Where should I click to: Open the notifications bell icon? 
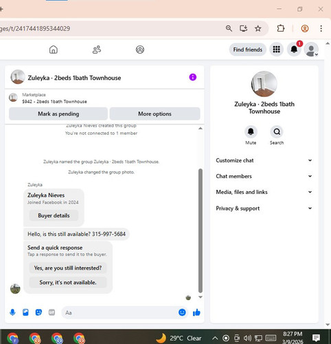(x=294, y=50)
